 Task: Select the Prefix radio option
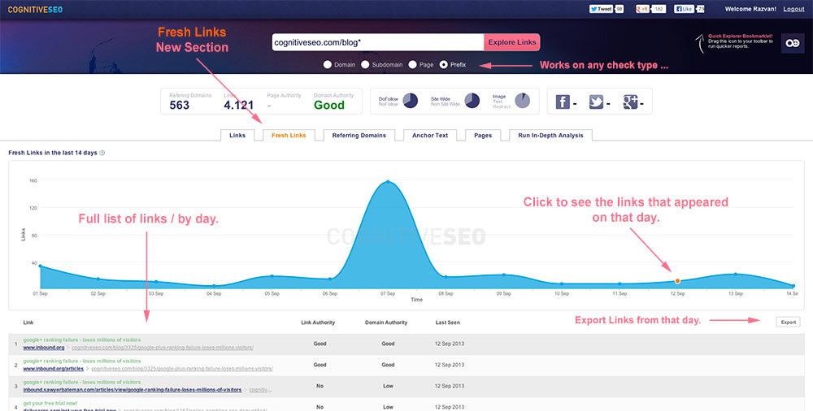pyautogui.click(x=443, y=65)
